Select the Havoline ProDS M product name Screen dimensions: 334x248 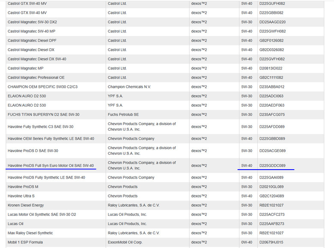click(x=23, y=187)
